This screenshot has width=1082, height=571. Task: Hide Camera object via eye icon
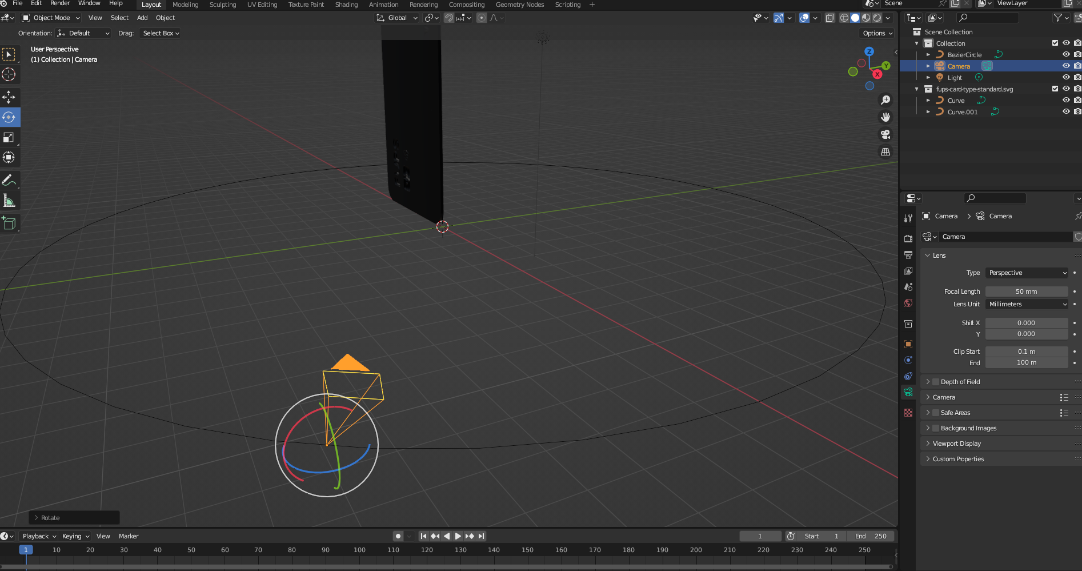(x=1066, y=66)
